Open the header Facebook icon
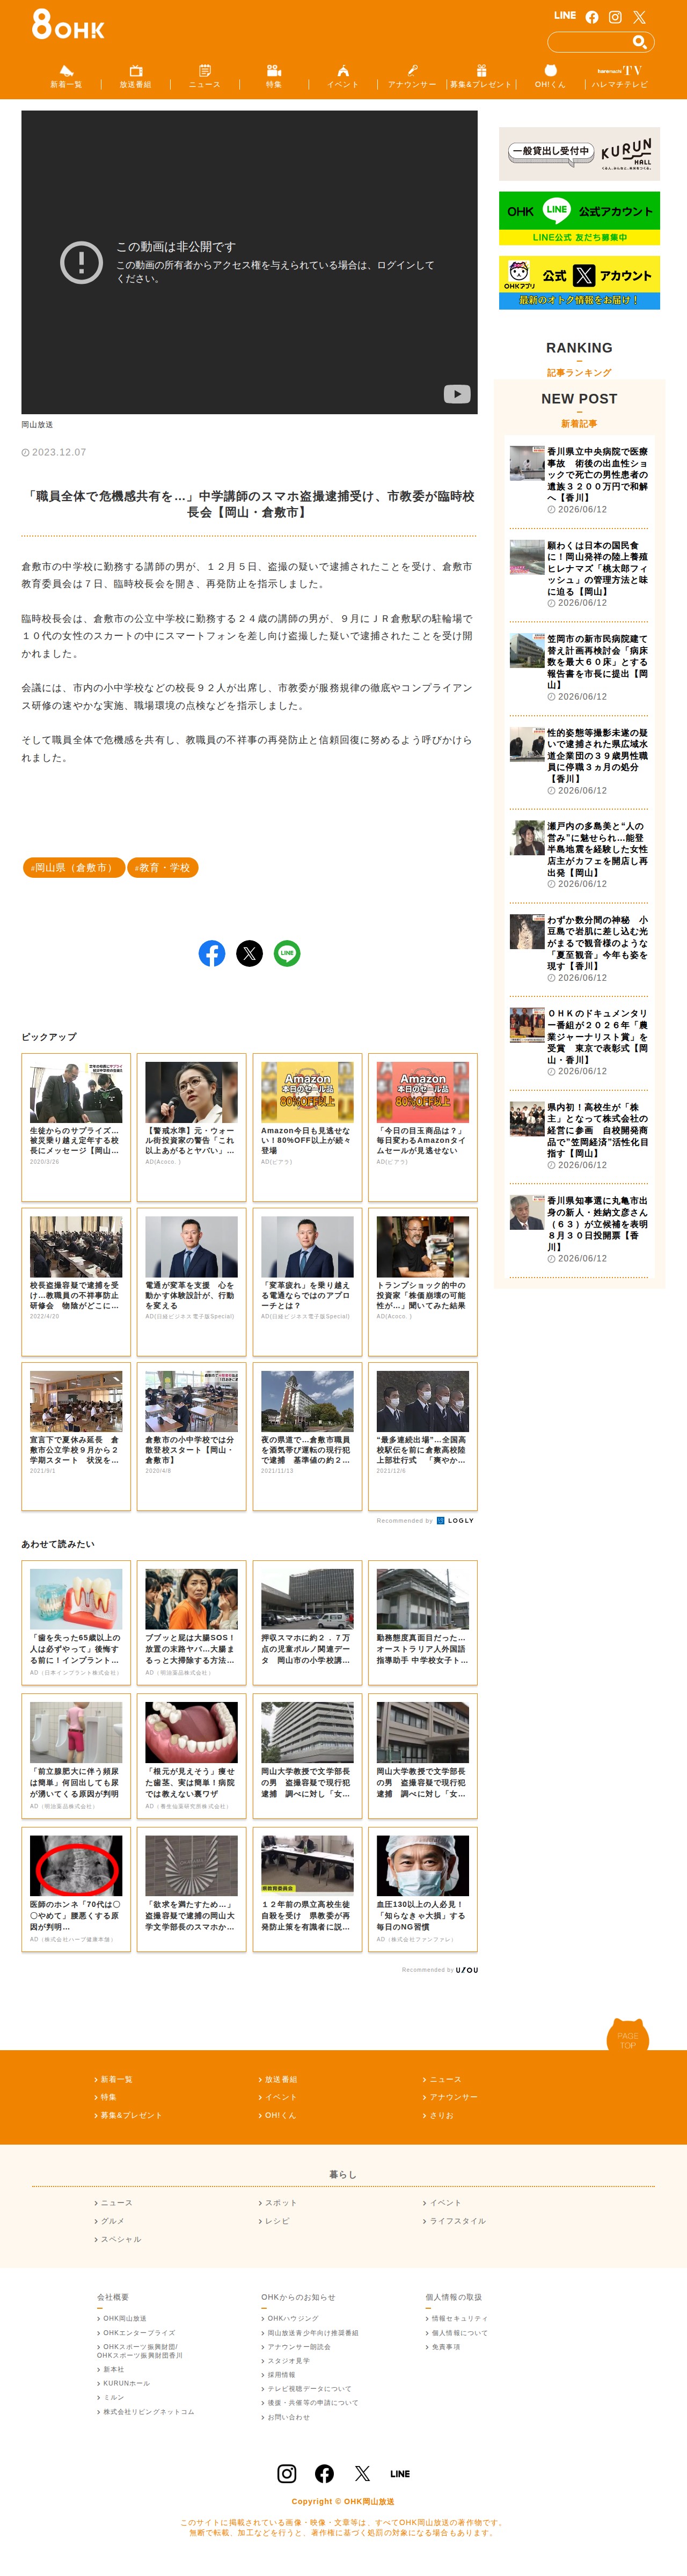Screen dimensions: 687x2576 pyautogui.click(x=592, y=17)
